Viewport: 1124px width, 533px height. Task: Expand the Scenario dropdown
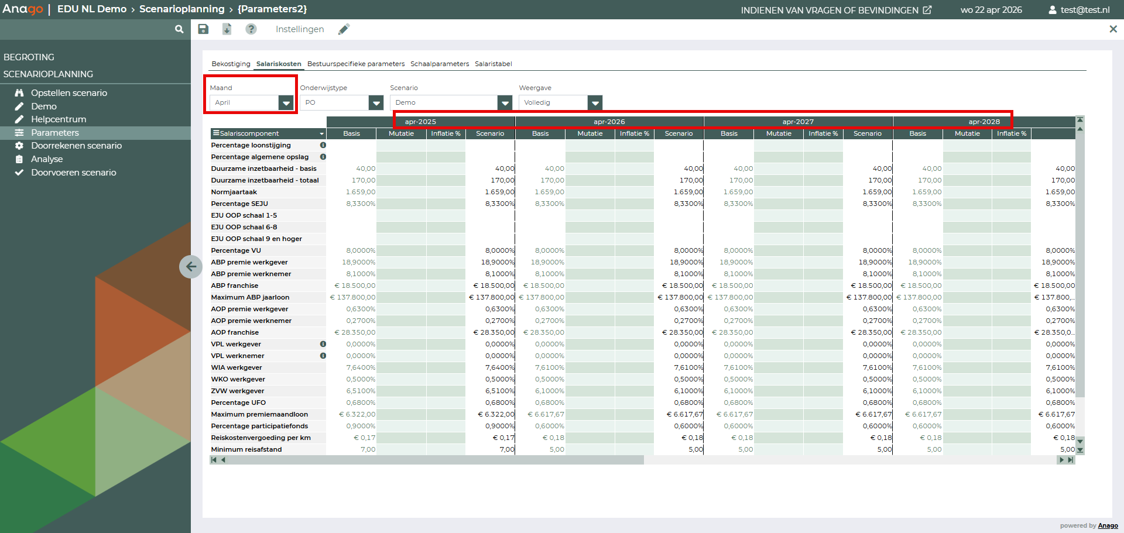click(x=505, y=103)
